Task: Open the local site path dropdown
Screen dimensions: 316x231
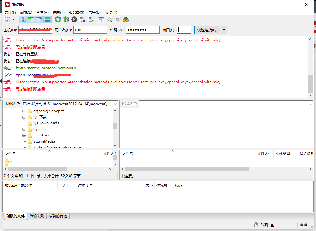Action: point(116,104)
